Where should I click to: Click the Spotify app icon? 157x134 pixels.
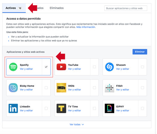[13, 67]
